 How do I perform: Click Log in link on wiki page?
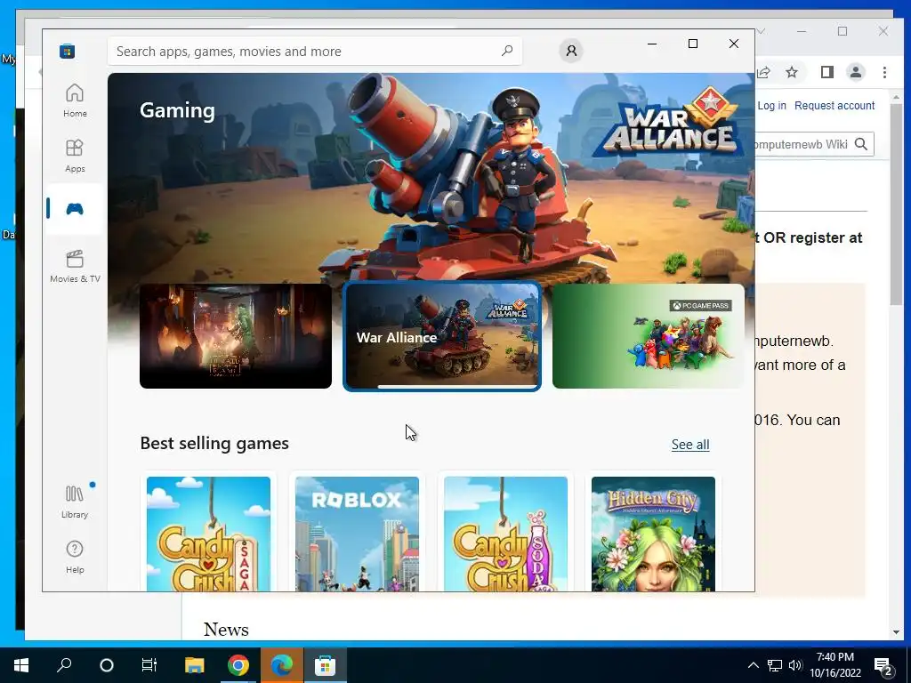[x=771, y=106]
